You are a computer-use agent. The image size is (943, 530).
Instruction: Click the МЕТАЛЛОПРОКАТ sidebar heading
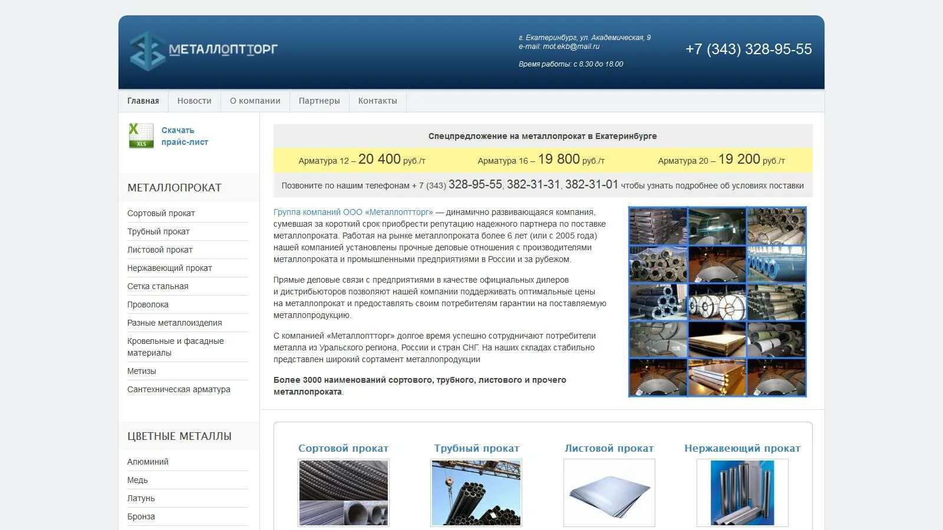[174, 188]
